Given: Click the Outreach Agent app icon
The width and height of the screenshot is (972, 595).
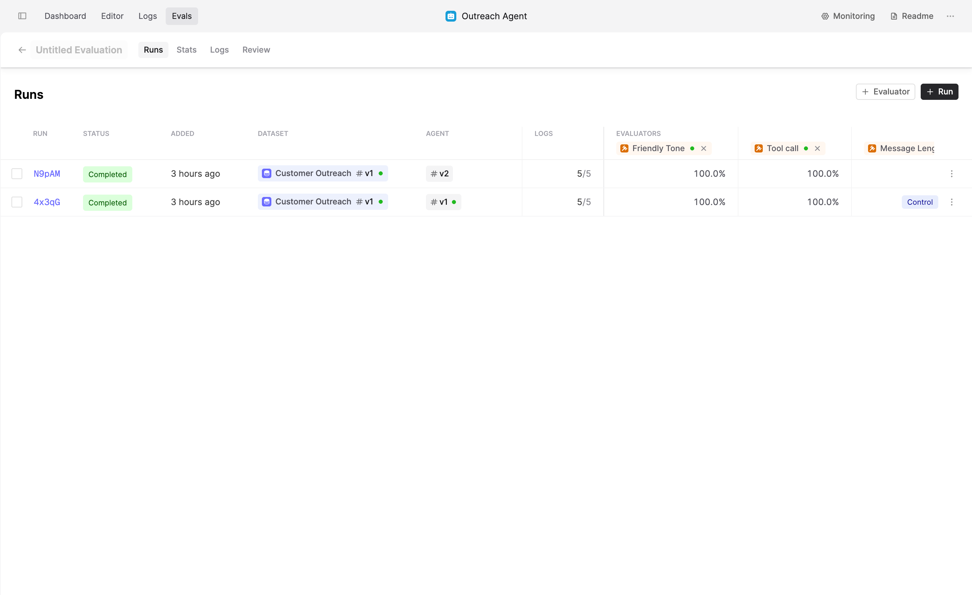Looking at the screenshot, I should pyautogui.click(x=451, y=16).
